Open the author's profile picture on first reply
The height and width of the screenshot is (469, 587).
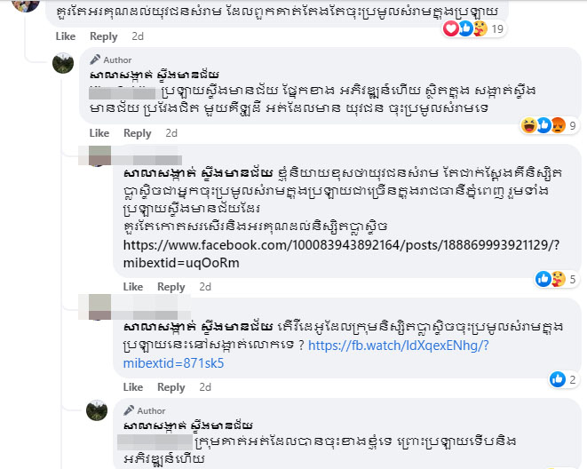pyautogui.click(x=63, y=63)
